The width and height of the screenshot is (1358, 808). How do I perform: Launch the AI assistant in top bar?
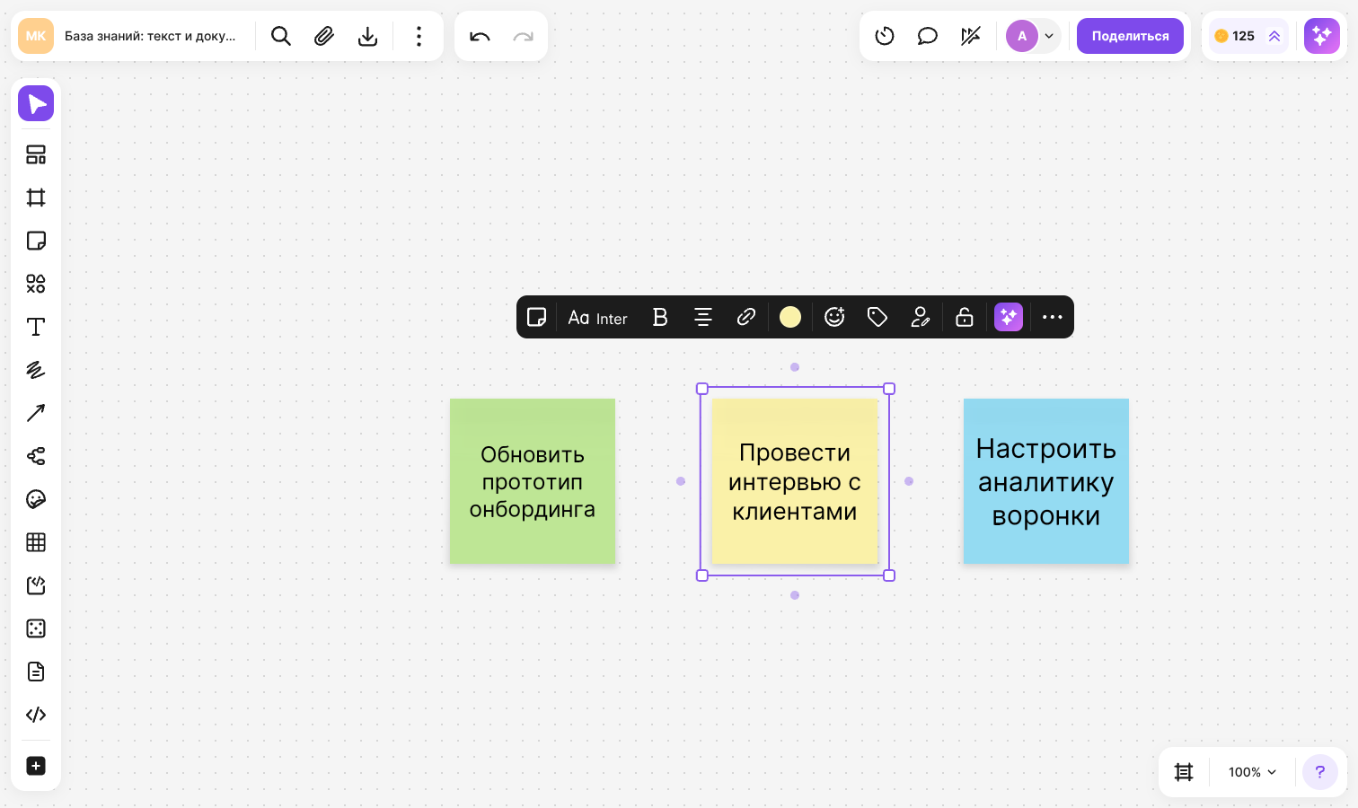(1322, 36)
